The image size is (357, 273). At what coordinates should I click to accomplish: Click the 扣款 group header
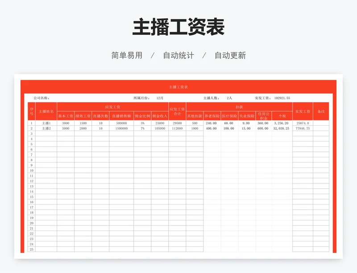coord(239,107)
